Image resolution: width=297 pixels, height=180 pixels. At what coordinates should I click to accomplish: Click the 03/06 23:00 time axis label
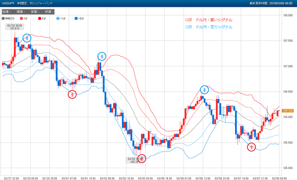coord(222,179)
